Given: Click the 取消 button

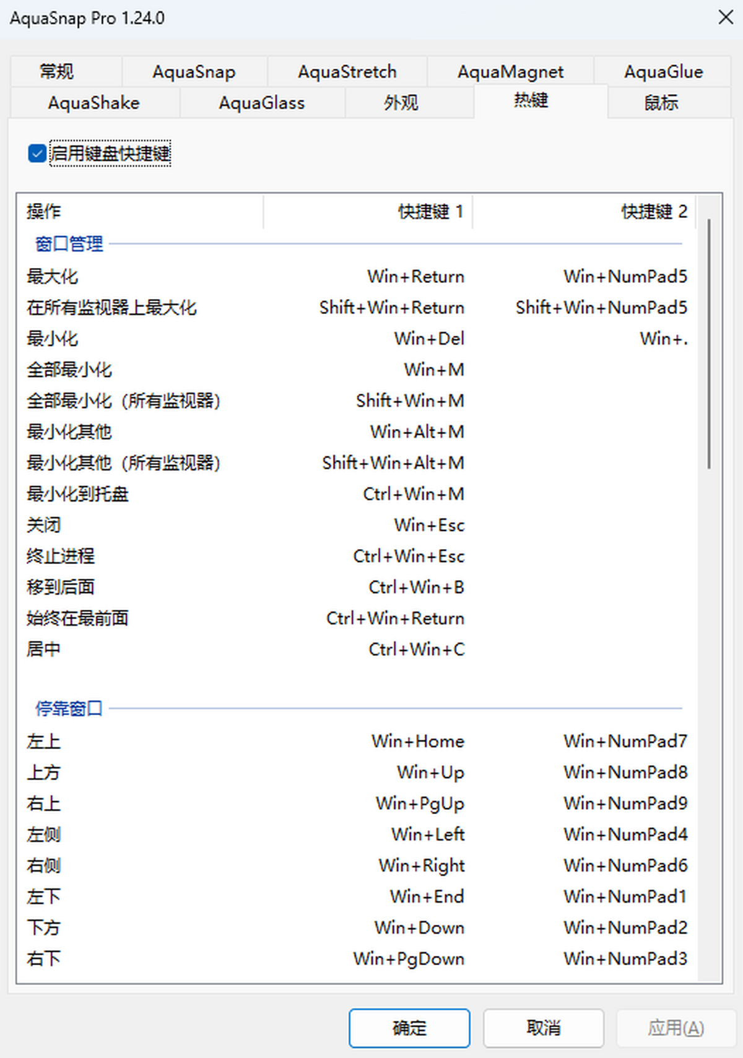Looking at the screenshot, I should point(544,1028).
